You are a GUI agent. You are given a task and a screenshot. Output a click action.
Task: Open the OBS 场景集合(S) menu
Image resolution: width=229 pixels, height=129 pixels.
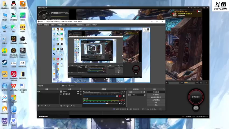[x=80, y=25]
